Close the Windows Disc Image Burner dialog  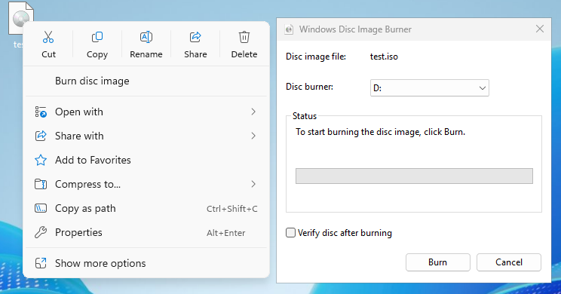click(540, 29)
